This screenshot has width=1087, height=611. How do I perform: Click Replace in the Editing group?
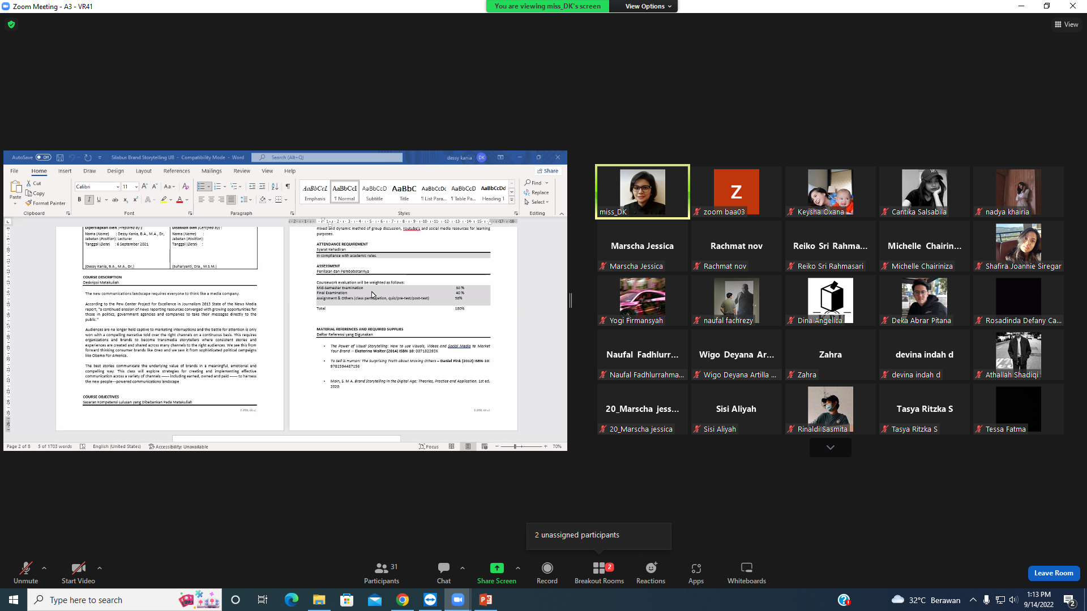(536, 192)
